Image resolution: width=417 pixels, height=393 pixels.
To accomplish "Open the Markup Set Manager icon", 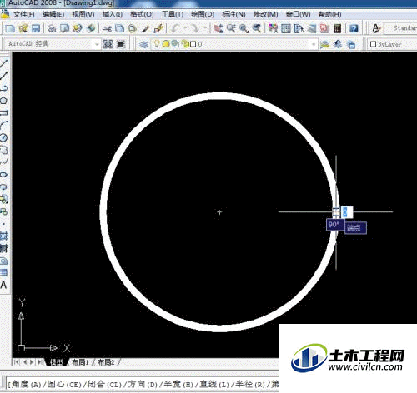I will click(x=324, y=28).
